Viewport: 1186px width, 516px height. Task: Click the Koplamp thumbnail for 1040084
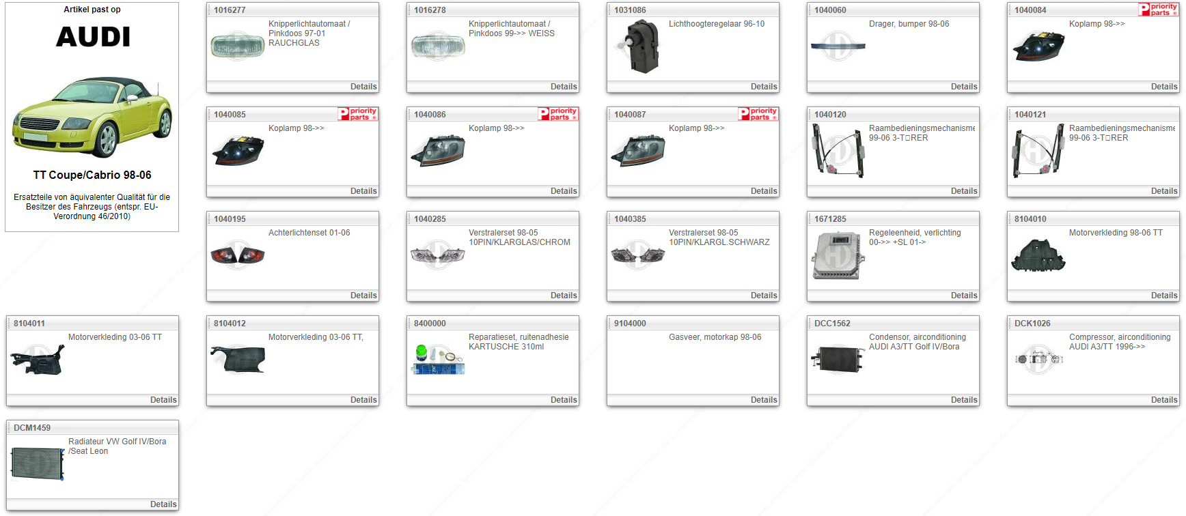1038,46
